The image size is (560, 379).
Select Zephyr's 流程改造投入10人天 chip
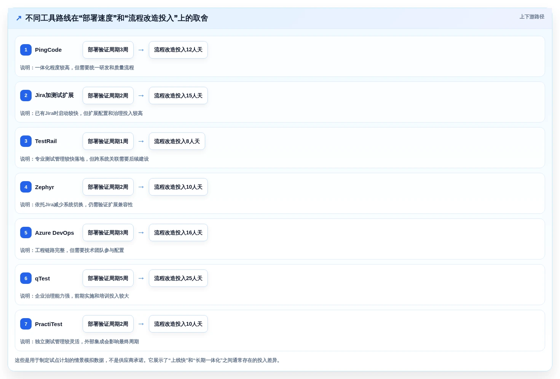(x=178, y=187)
